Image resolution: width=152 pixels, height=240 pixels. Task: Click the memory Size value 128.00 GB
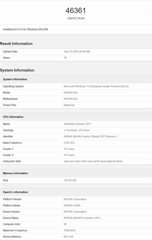70,180
